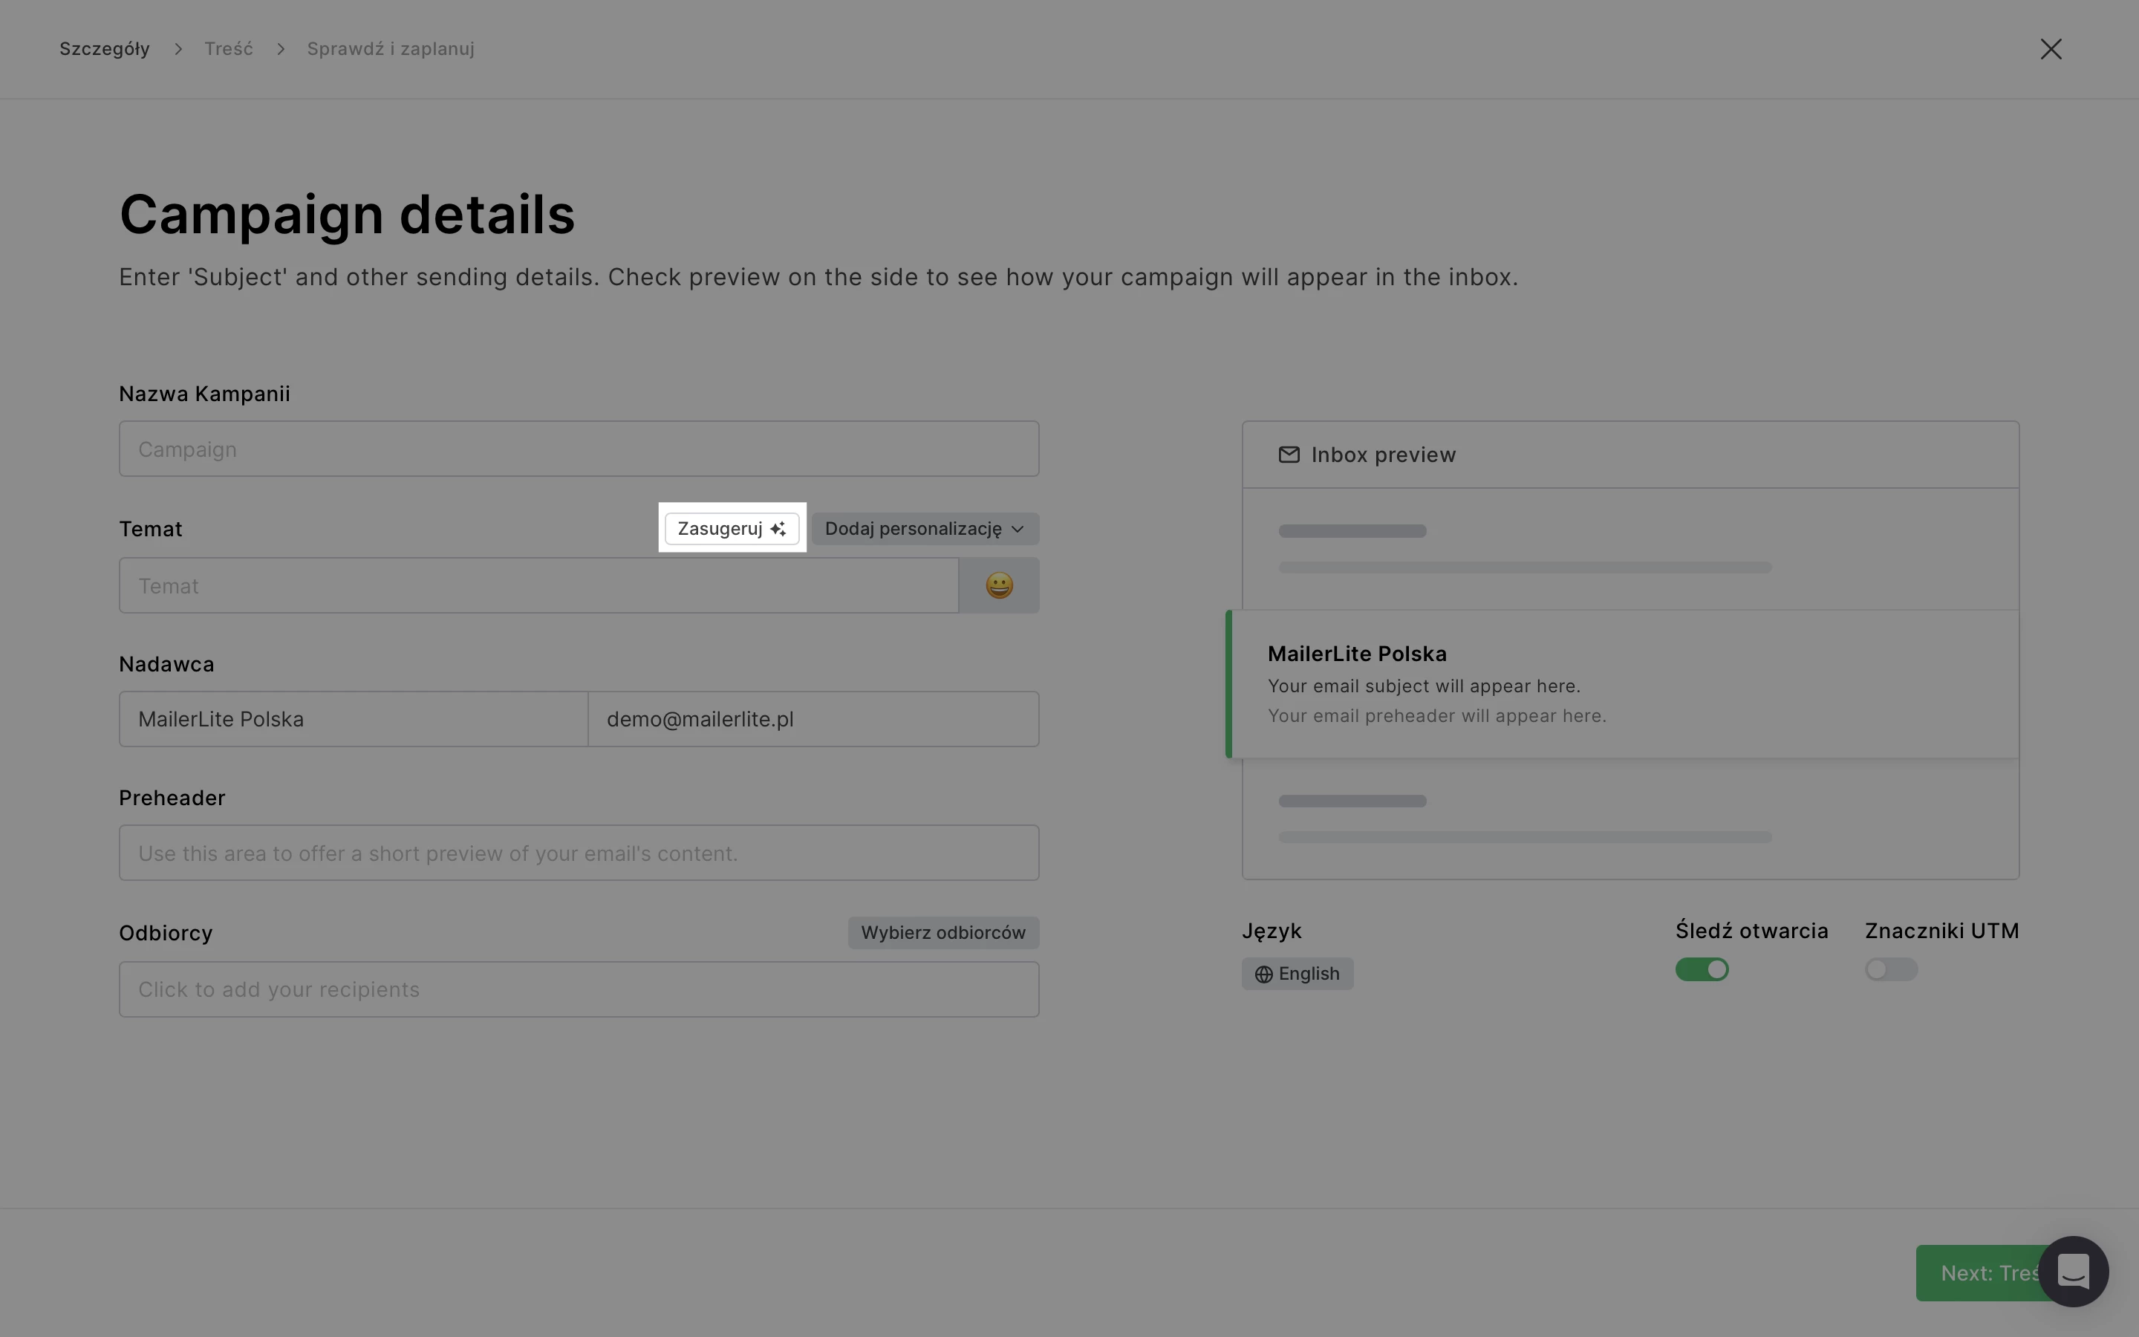Open the chat support widget
Screen dimensions: 2139x1337
click(2073, 1272)
